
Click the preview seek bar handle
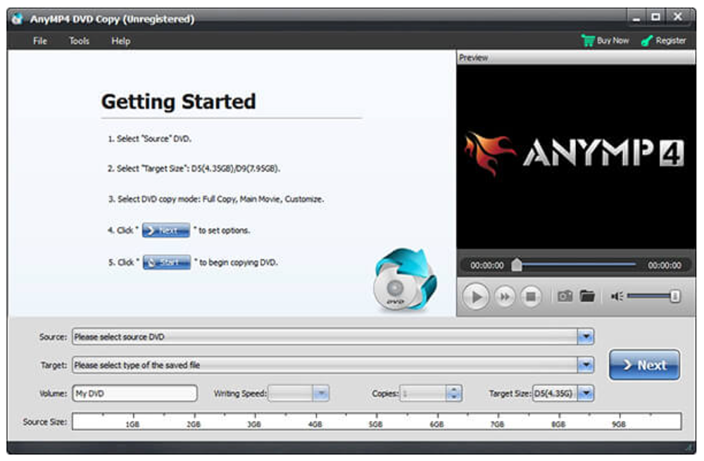517,265
